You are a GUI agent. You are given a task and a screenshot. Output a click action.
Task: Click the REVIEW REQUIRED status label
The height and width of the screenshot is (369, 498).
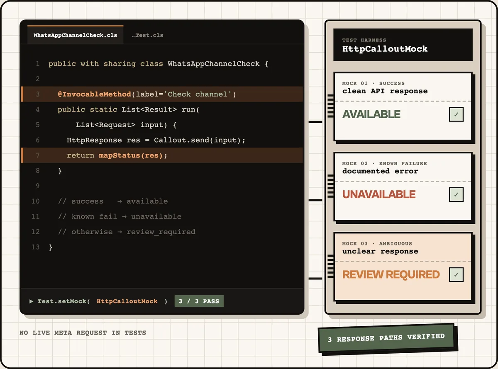pyautogui.click(x=391, y=274)
